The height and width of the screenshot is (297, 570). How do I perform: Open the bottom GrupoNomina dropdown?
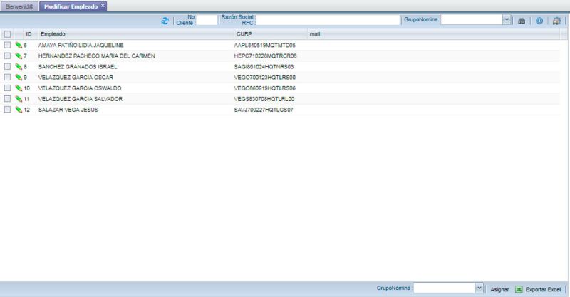479,288
